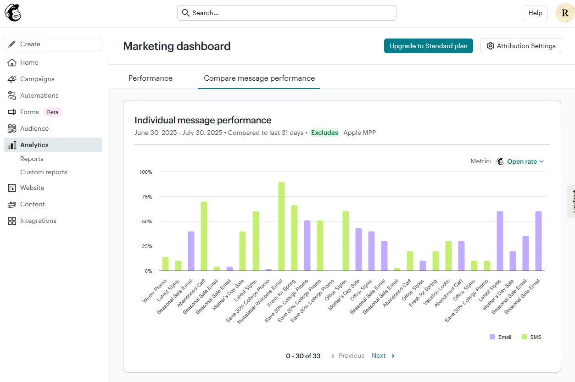Click the Next page chevron
575x382 pixels.
click(393, 356)
